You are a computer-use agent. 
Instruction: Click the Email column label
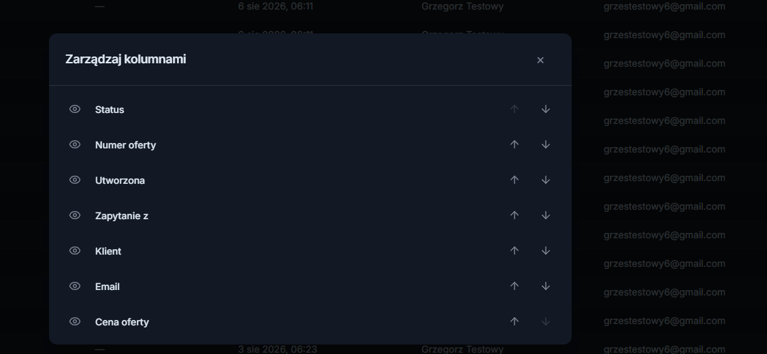(x=107, y=287)
